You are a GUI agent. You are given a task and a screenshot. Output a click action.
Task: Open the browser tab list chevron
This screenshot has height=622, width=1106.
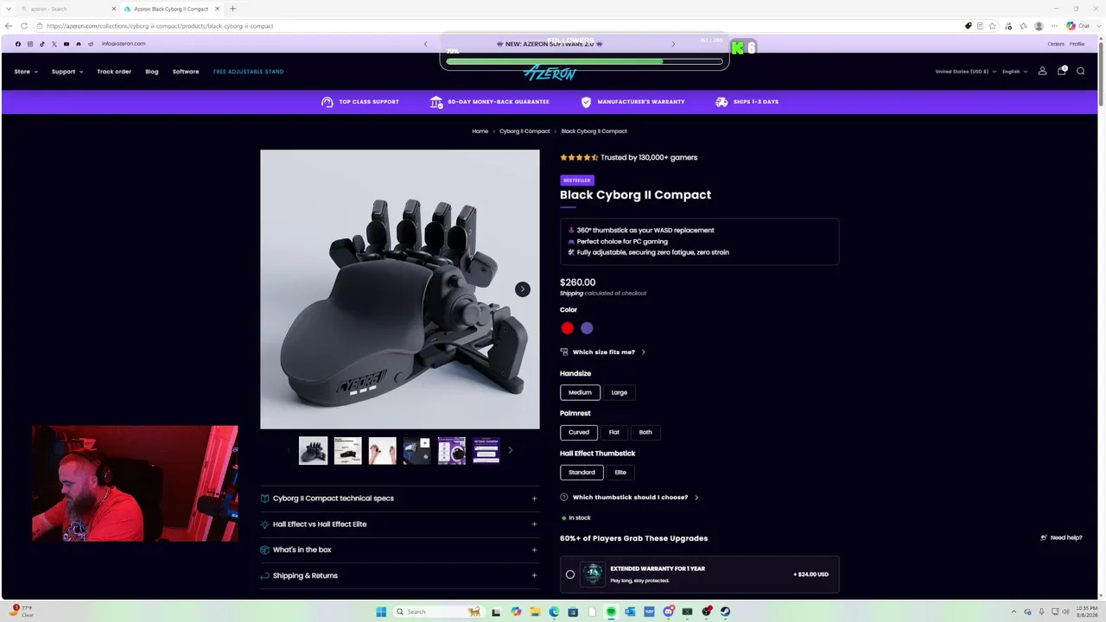tap(8, 9)
